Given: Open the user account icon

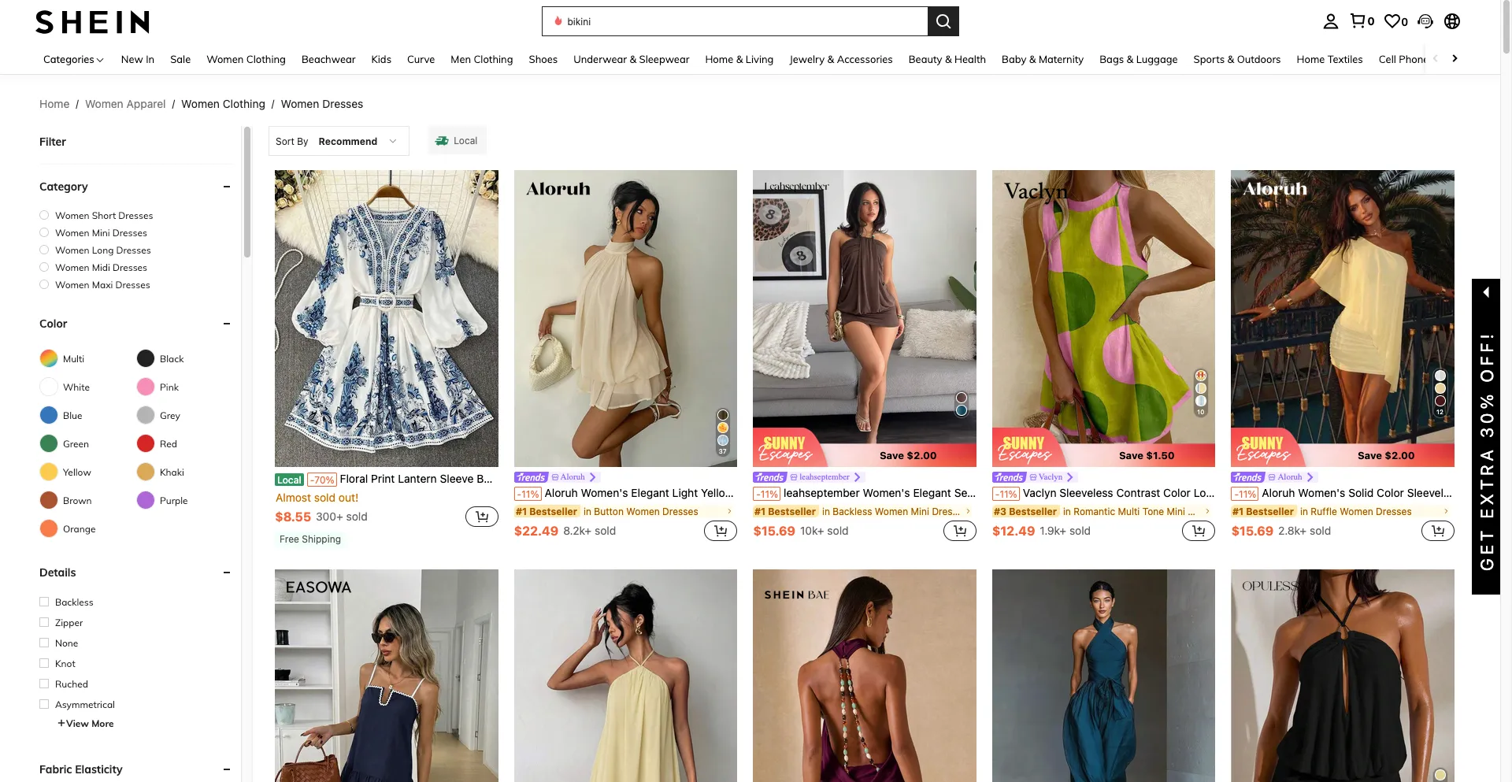Looking at the screenshot, I should [x=1330, y=21].
